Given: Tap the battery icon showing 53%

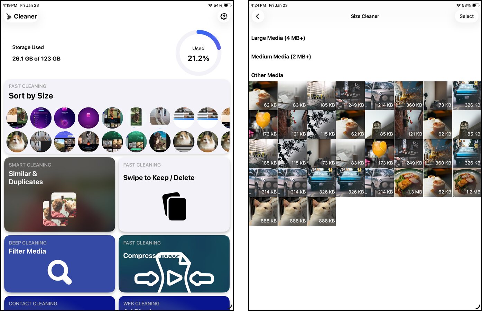Looking at the screenshot, I should coord(476,6).
